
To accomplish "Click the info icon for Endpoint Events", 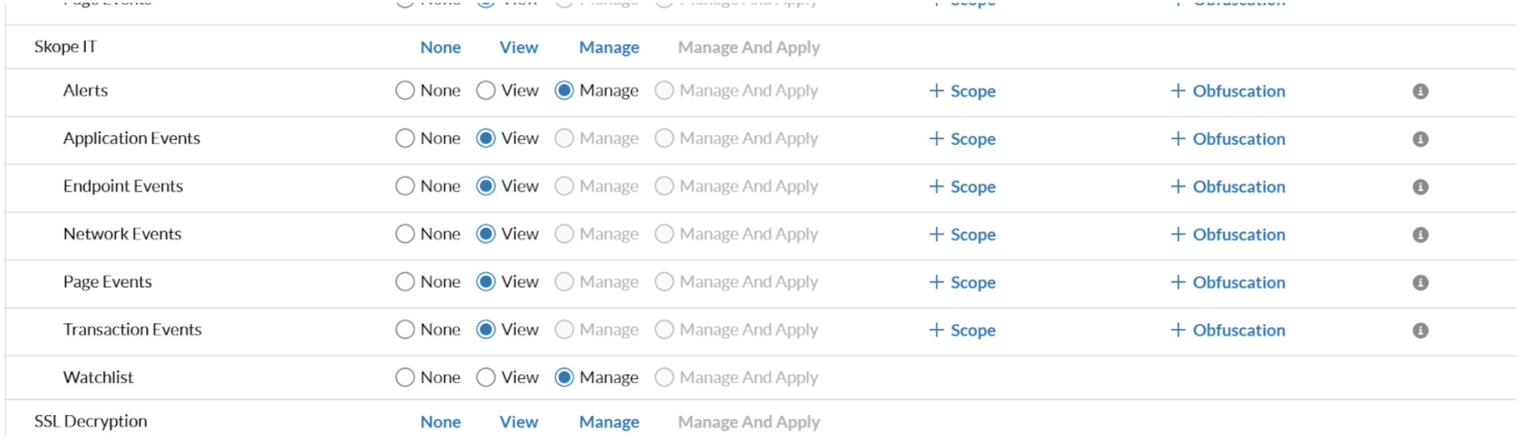I will coord(1420,187).
